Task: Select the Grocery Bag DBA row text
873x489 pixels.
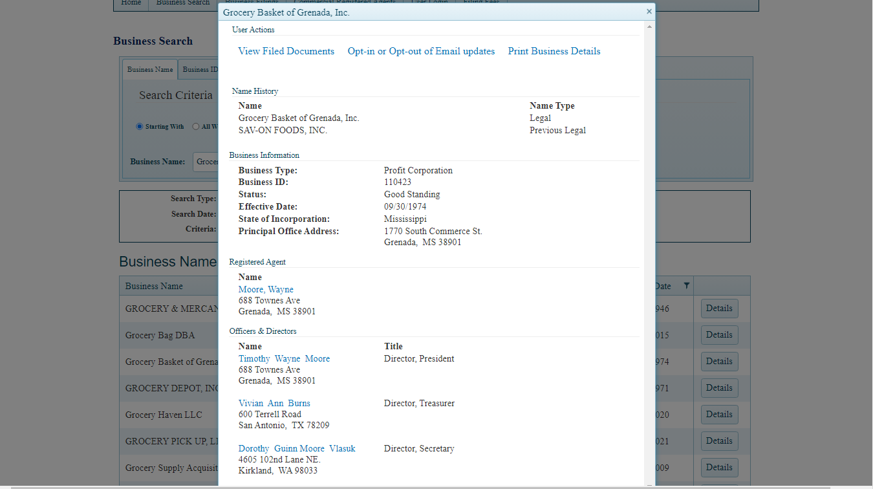Action: pyautogui.click(x=160, y=335)
